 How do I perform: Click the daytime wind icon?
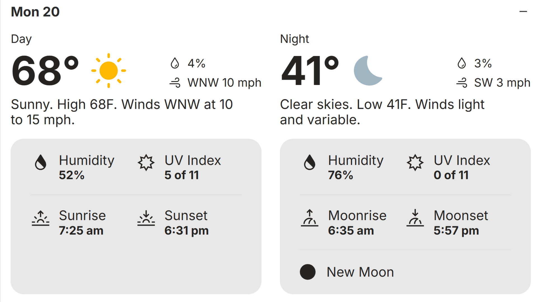[175, 83]
